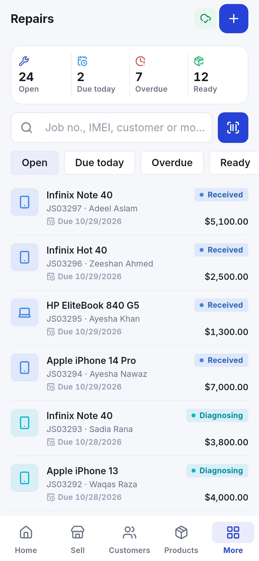
Task: Click the Repairs page heading
Action: click(x=32, y=19)
